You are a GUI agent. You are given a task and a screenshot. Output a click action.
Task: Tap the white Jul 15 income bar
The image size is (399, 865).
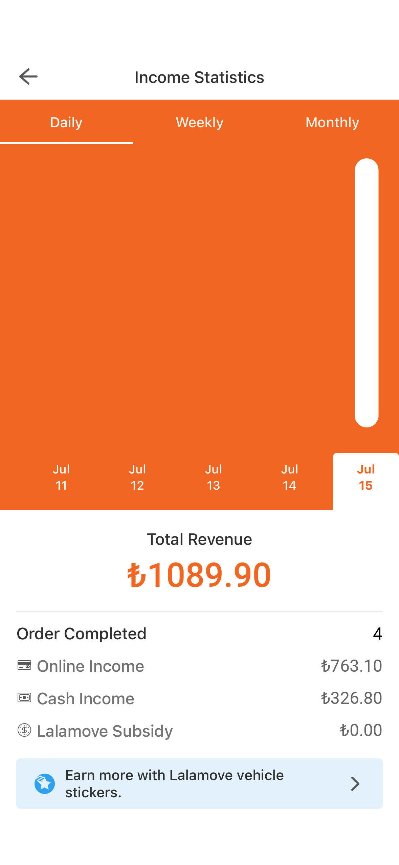click(367, 293)
